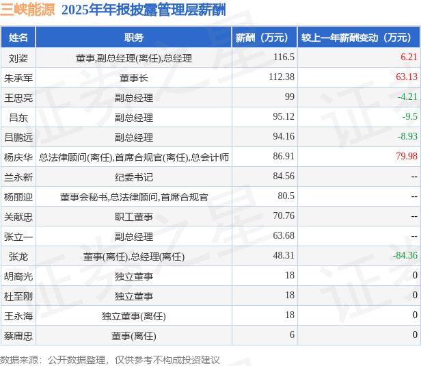This screenshot has height=366, width=421.
Task: Select the 张龙 name cell
Action: point(18,257)
